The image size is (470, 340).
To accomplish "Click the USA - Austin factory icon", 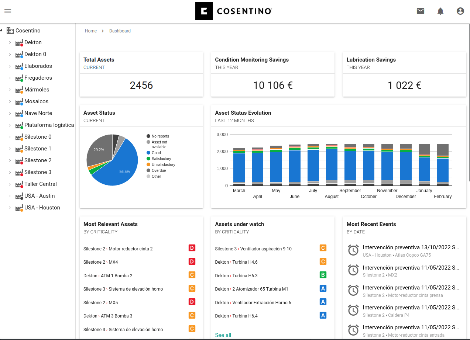I will click(x=19, y=196).
